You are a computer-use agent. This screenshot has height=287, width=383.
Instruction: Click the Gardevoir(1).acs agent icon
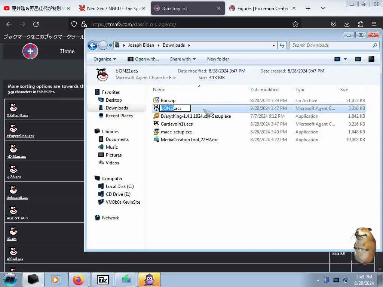click(x=156, y=123)
